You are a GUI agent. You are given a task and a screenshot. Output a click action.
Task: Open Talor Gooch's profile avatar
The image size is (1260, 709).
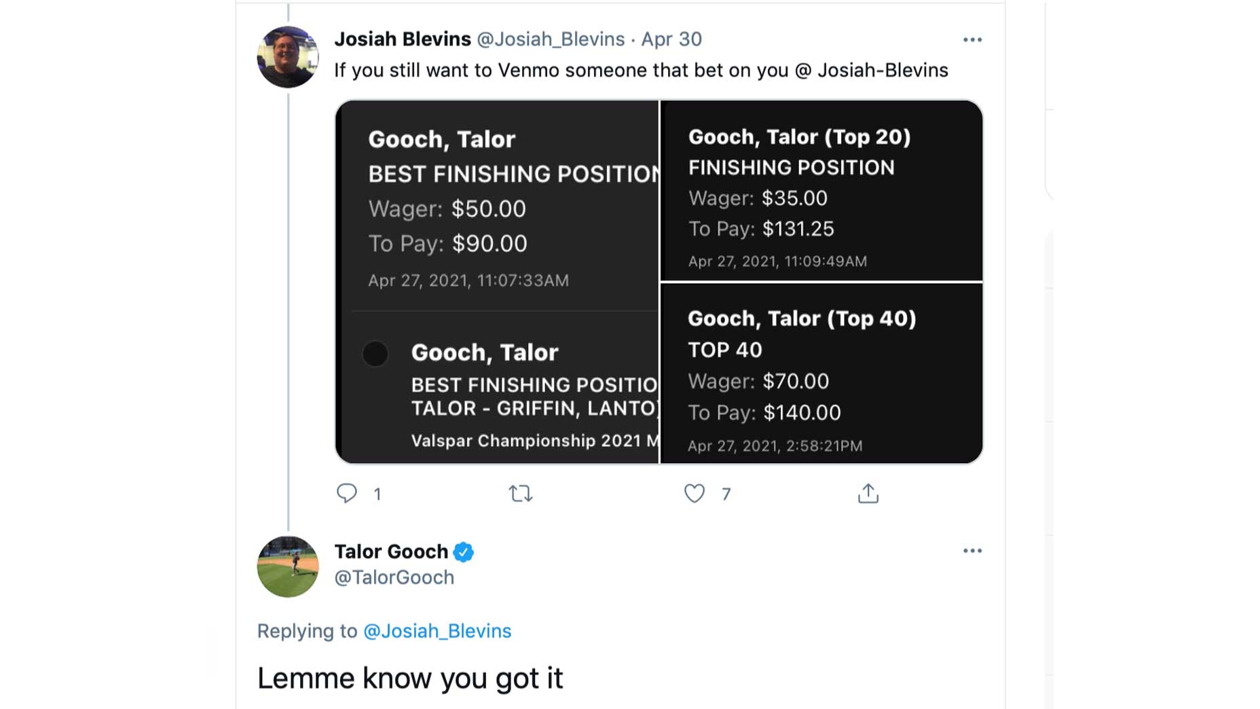pyautogui.click(x=288, y=566)
